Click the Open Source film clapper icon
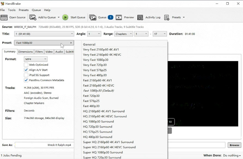 click(4, 17)
